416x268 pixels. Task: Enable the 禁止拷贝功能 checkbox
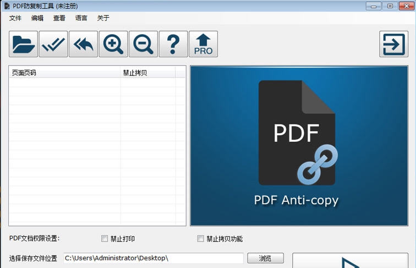click(200, 238)
